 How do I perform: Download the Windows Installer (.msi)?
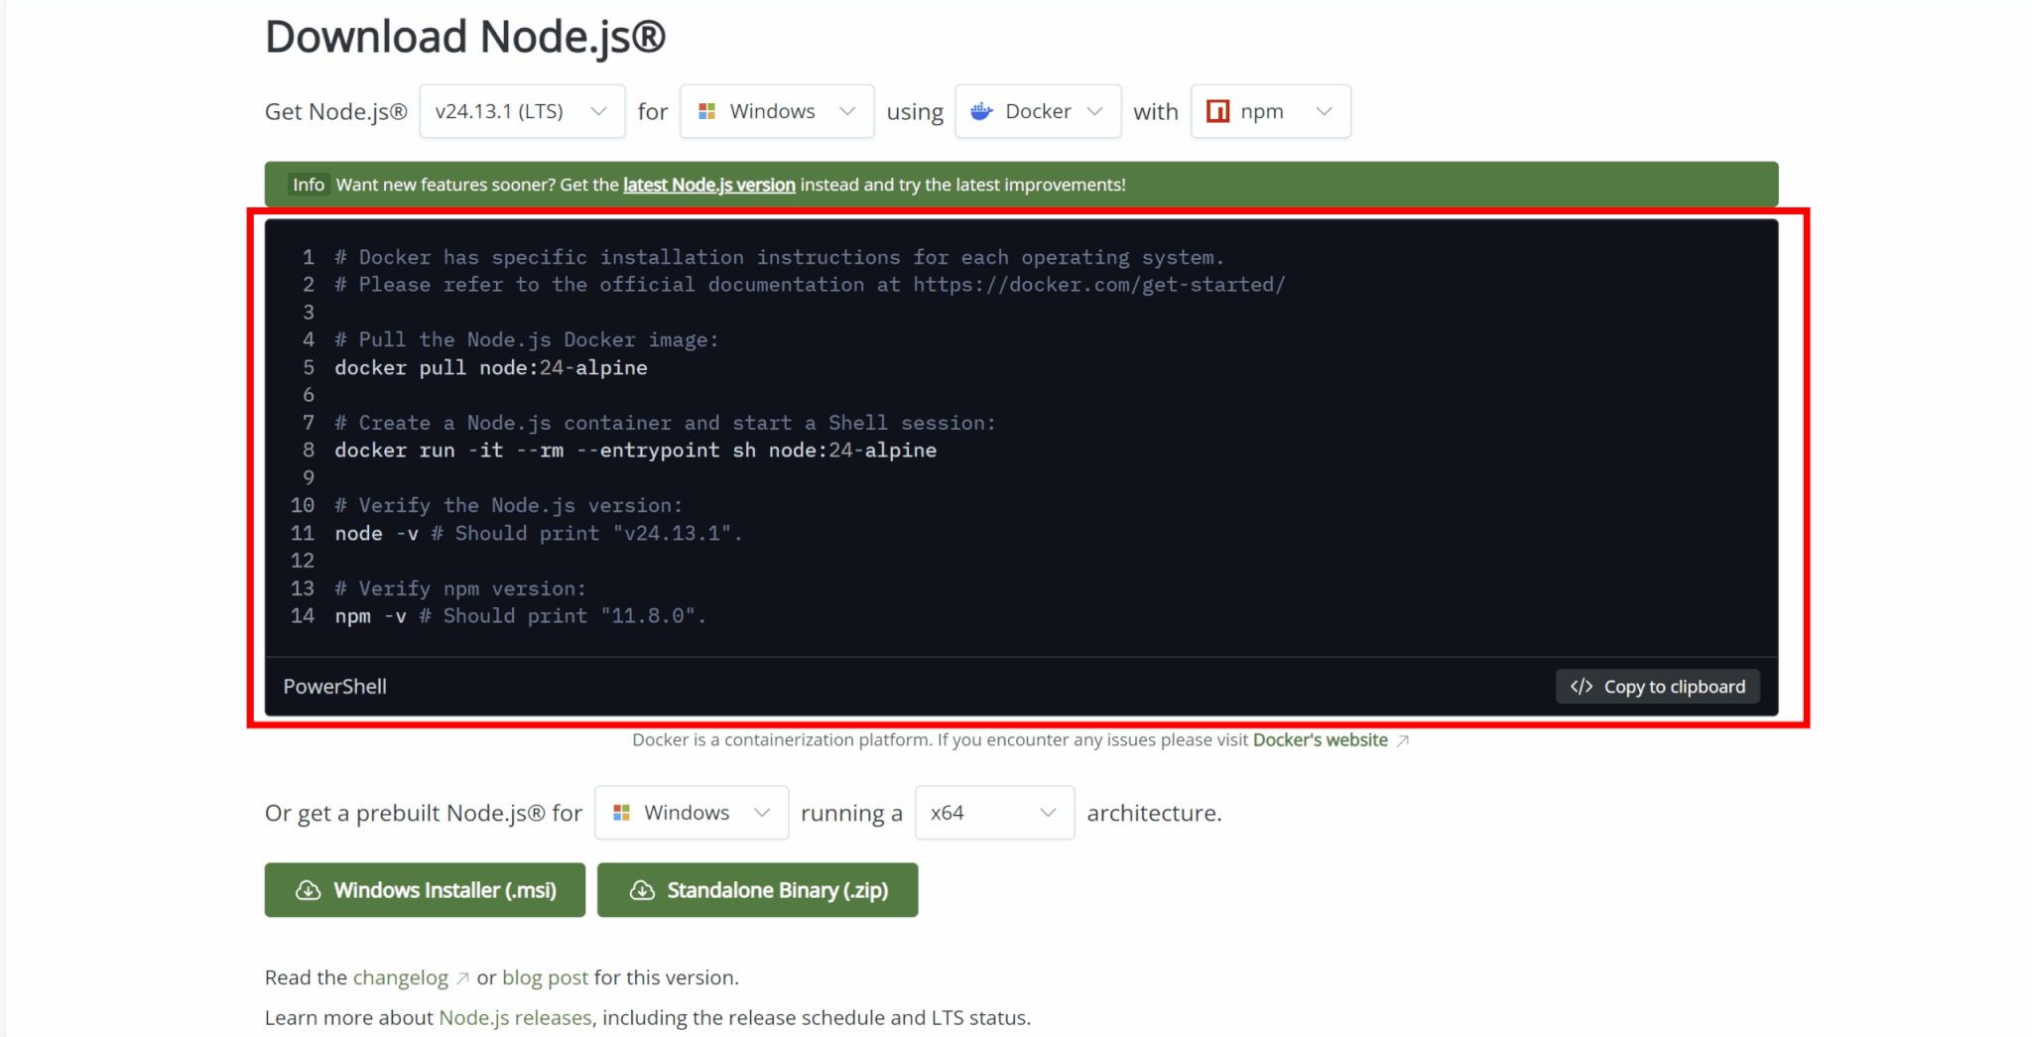425,890
